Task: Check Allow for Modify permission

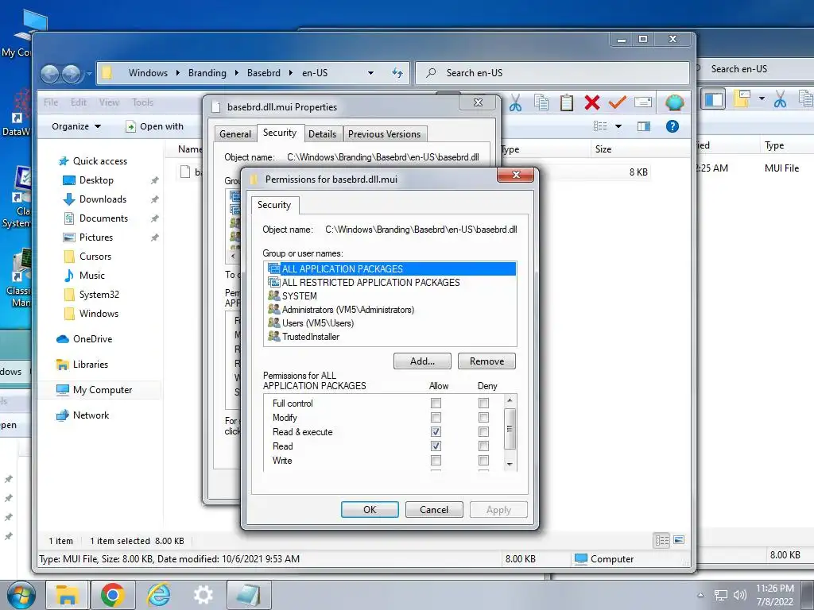Action: pyautogui.click(x=436, y=418)
